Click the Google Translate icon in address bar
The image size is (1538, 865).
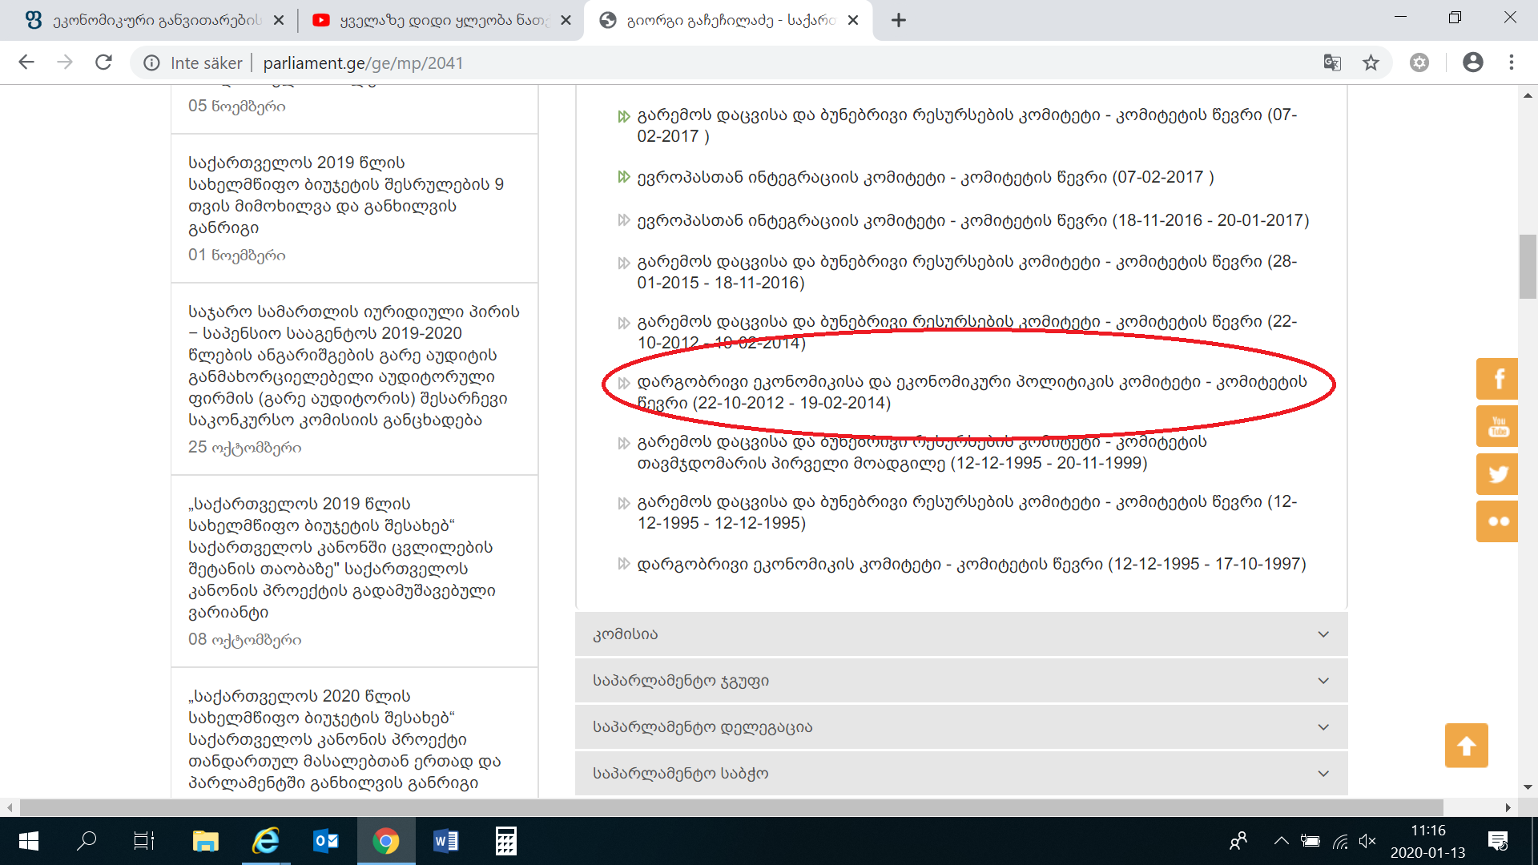tap(1332, 62)
